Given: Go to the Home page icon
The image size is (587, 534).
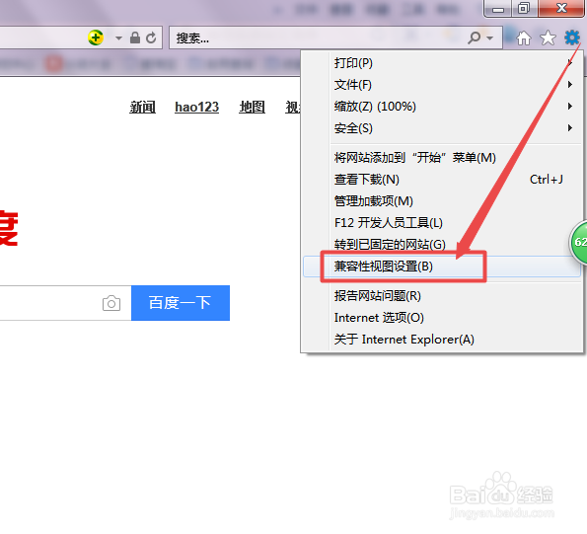Looking at the screenshot, I should (524, 38).
